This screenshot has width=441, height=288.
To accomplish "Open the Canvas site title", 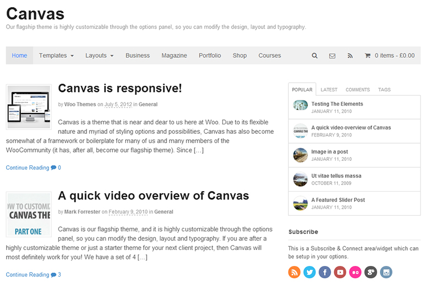I will (x=35, y=14).
